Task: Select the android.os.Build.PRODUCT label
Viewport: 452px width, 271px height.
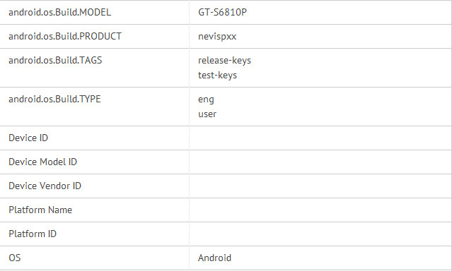Action: click(65, 36)
